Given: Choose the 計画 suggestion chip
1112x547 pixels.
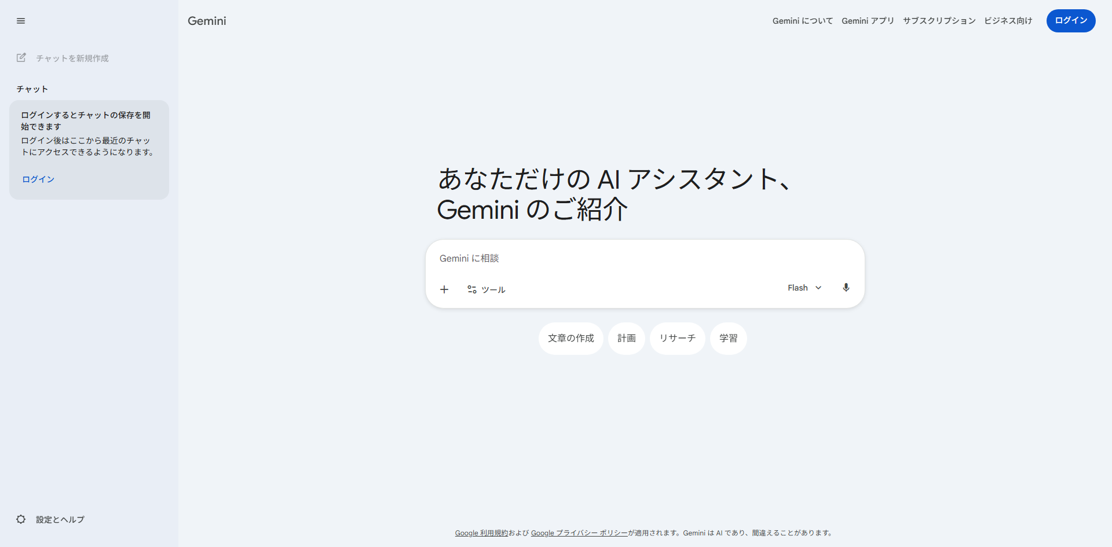Looking at the screenshot, I should [x=627, y=339].
